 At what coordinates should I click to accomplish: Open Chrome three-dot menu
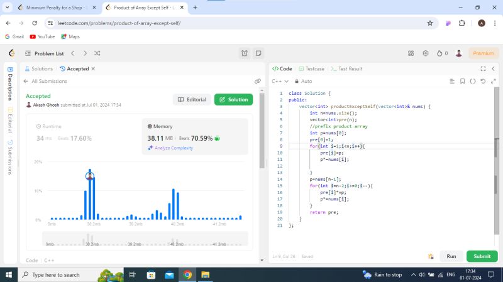[495, 23]
